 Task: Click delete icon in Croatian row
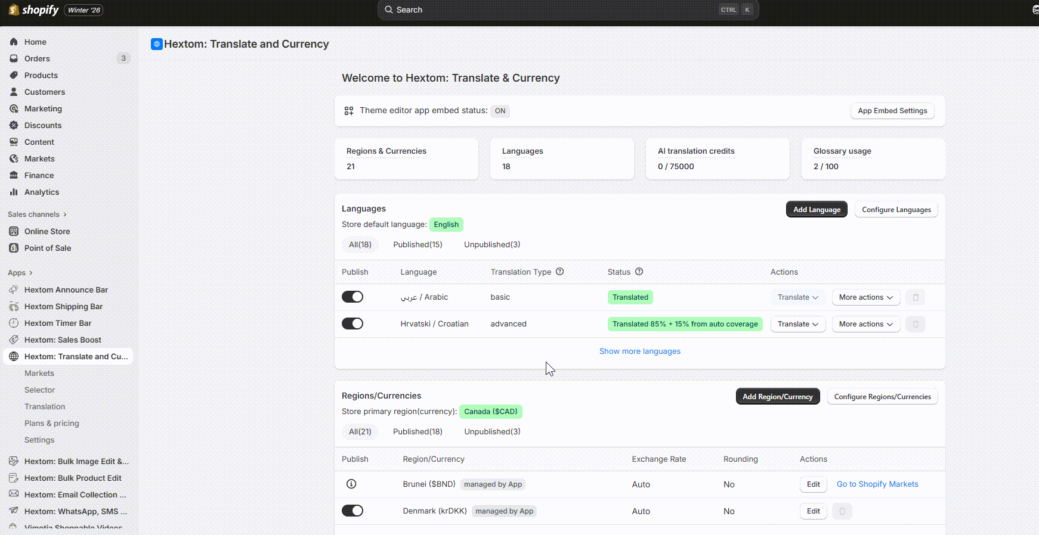click(x=915, y=324)
